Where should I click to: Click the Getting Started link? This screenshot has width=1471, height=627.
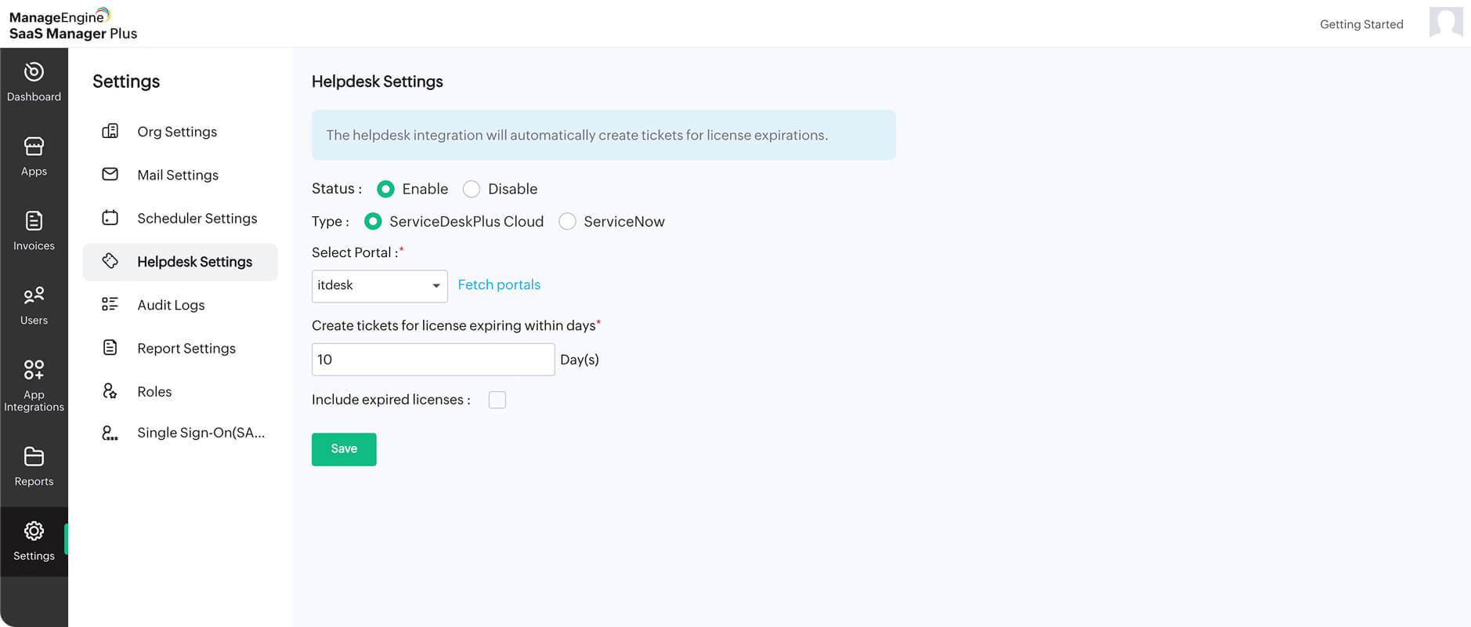pyautogui.click(x=1361, y=24)
